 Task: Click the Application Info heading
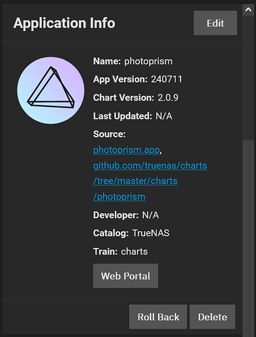click(64, 23)
